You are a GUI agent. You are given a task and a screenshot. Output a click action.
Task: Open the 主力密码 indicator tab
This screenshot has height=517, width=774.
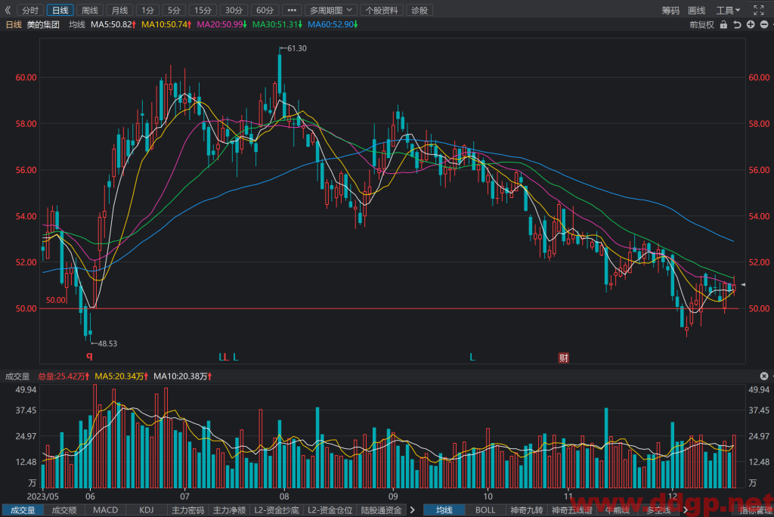187,510
